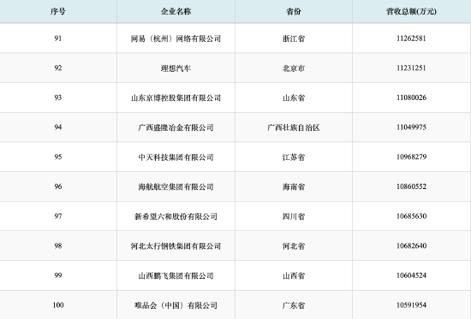The image size is (471, 319).
Task: Select company 新希望六和股份有限公司
Action: 176,216
